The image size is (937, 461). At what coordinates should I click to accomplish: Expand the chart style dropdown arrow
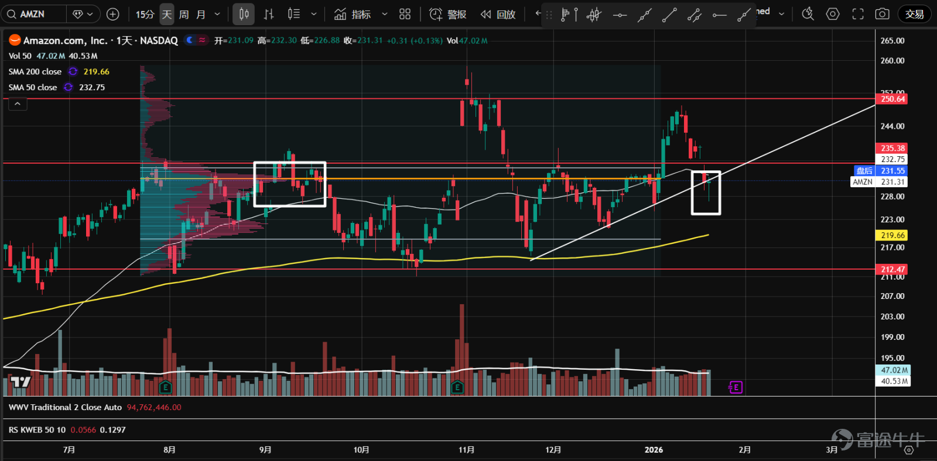314,14
